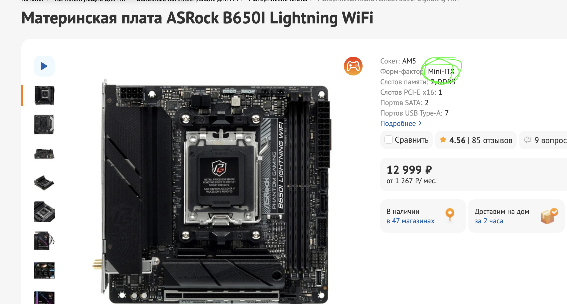The height and width of the screenshot is (304, 567).
Task: Select the angled flat board thumbnail
Action: [x=44, y=183]
